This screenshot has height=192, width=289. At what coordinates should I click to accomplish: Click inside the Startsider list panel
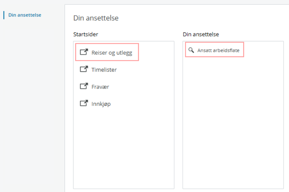(124, 143)
